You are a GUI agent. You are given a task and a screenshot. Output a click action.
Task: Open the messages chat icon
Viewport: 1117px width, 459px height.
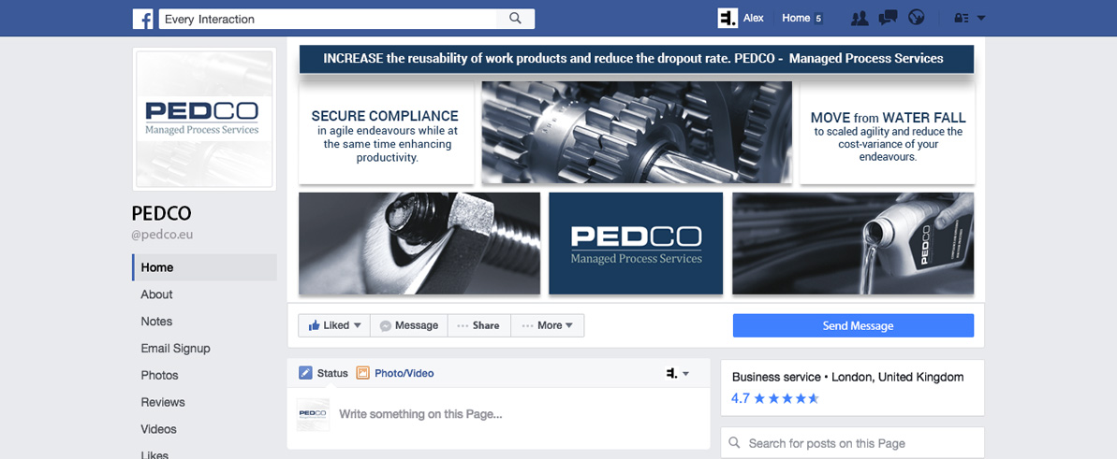[888, 19]
